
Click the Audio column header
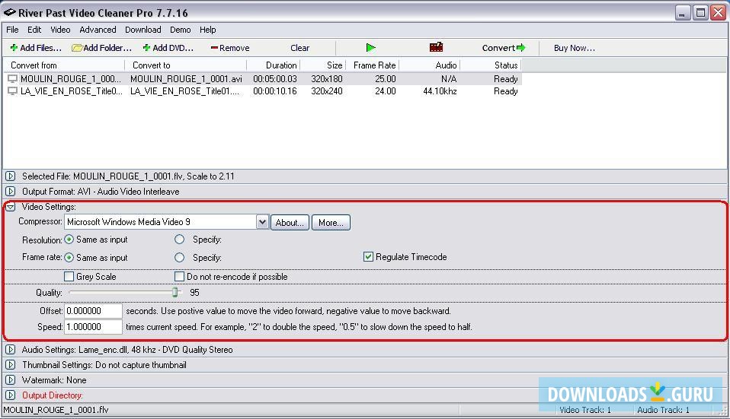tap(429, 65)
